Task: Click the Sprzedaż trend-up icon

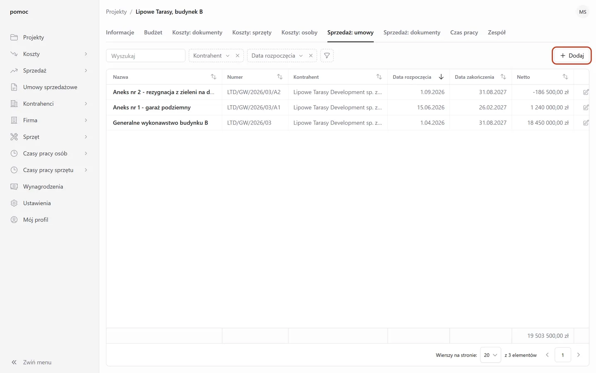Action: click(14, 70)
